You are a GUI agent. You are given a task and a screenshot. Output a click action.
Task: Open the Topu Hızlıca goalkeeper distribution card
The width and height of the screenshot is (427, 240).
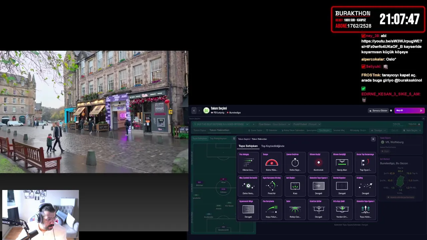(x=365, y=209)
